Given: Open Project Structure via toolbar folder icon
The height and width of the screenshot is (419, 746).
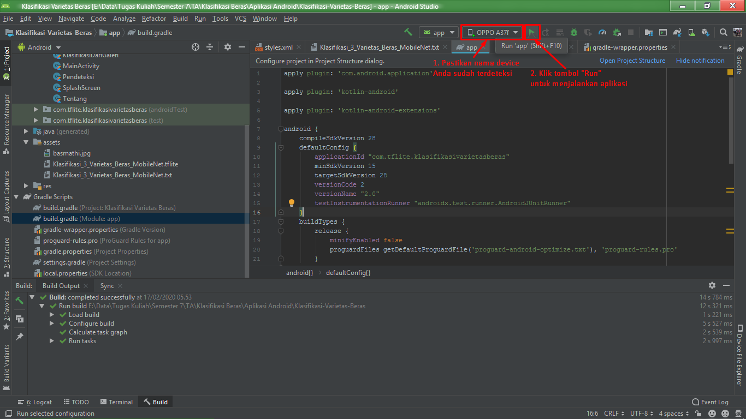Looking at the screenshot, I should pos(648,32).
